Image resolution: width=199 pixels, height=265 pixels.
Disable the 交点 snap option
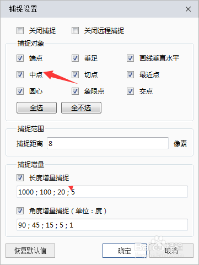130,91
